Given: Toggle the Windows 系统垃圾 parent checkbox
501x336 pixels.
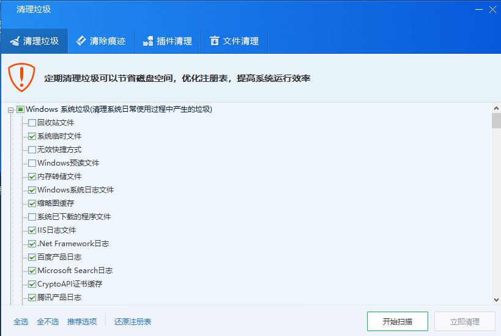Looking at the screenshot, I should tap(20, 109).
